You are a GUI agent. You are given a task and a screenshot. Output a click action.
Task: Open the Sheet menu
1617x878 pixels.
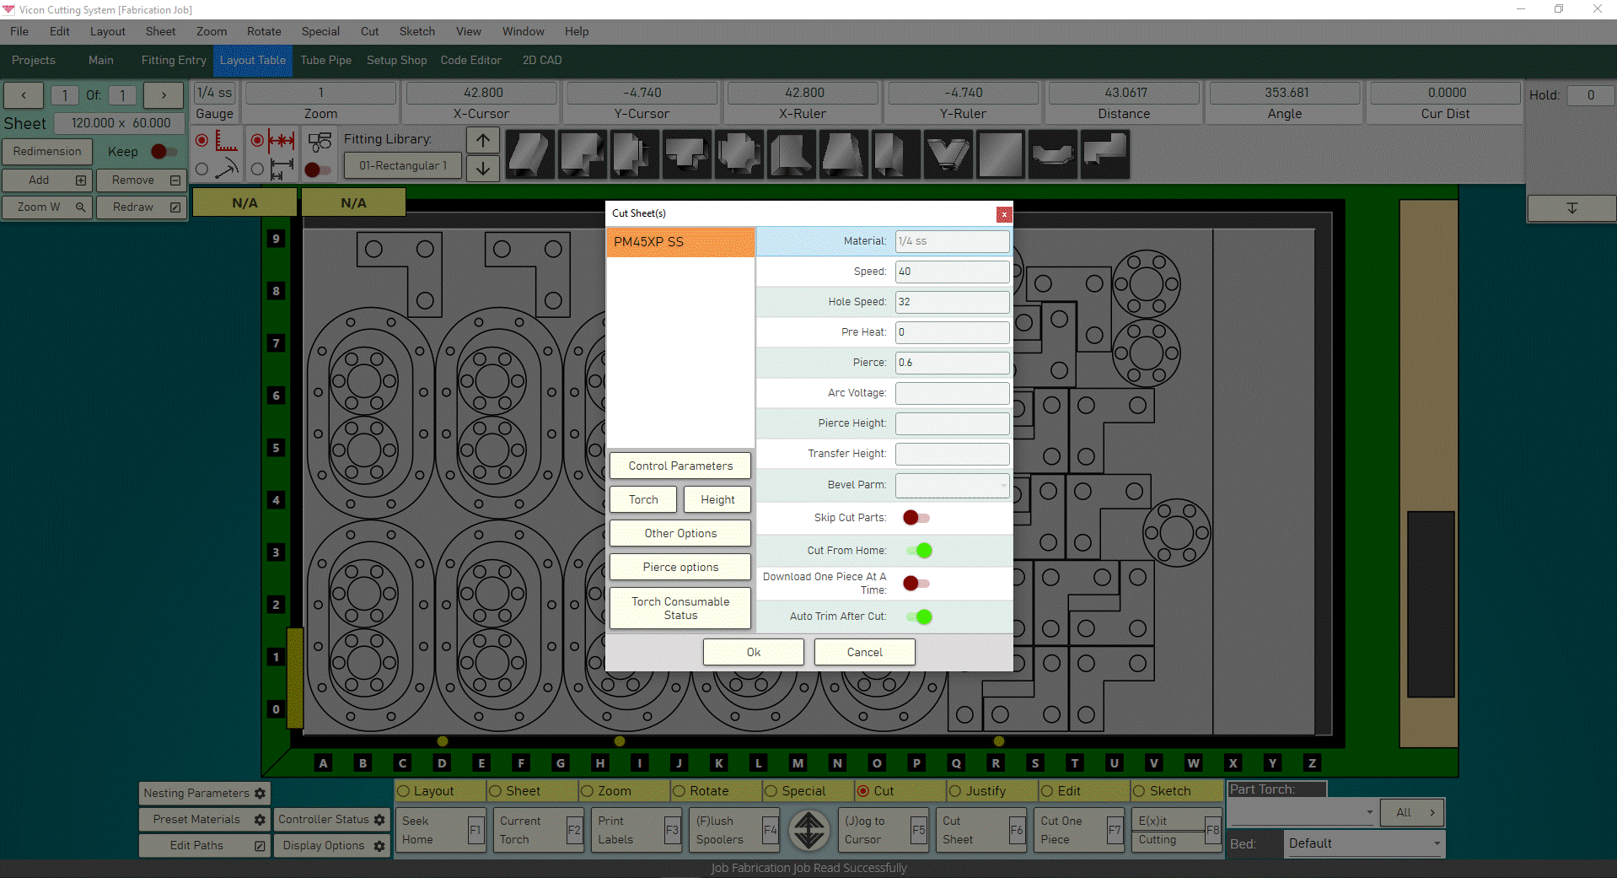pyautogui.click(x=160, y=31)
